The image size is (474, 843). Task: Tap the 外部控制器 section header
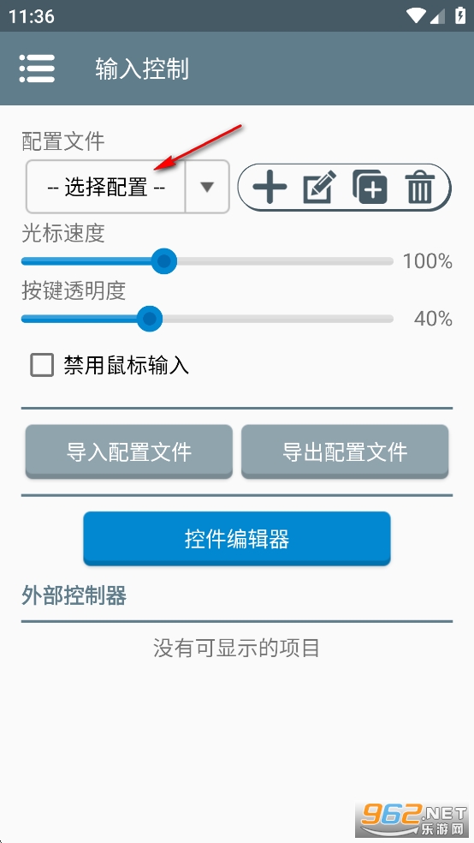[74, 595]
